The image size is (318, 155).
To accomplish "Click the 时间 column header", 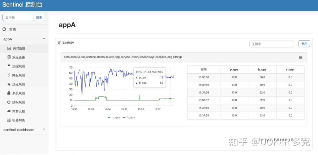I will [x=204, y=69].
